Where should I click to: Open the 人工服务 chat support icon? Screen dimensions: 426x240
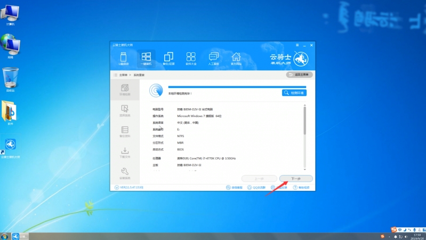click(214, 59)
